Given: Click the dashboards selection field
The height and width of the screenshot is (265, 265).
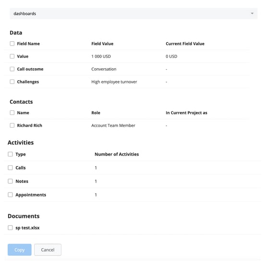Looking at the screenshot, I should tap(133, 13).
